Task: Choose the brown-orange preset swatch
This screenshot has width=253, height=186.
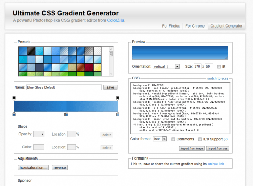Action: pos(81,67)
